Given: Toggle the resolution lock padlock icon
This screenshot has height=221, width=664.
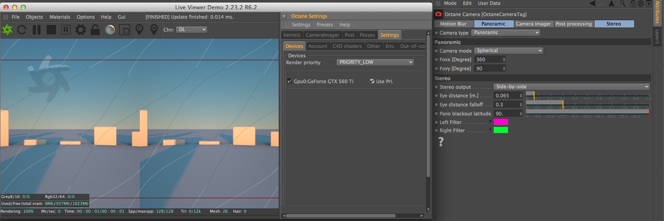Looking at the screenshot, I should [x=95, y=30].
